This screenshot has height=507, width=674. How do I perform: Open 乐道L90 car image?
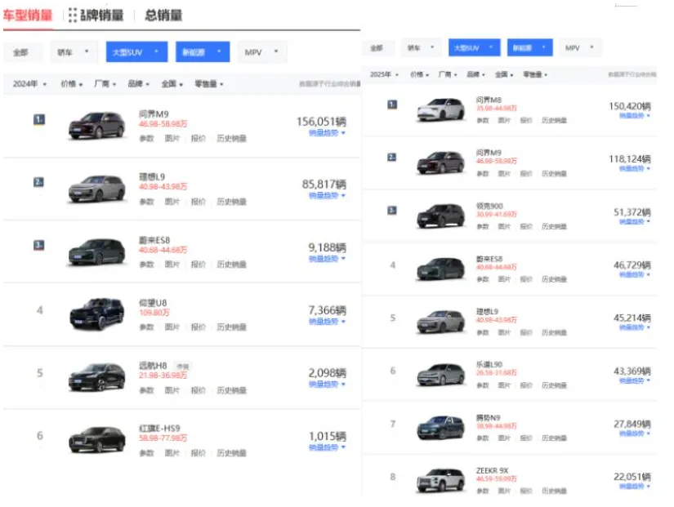(441, 374)
